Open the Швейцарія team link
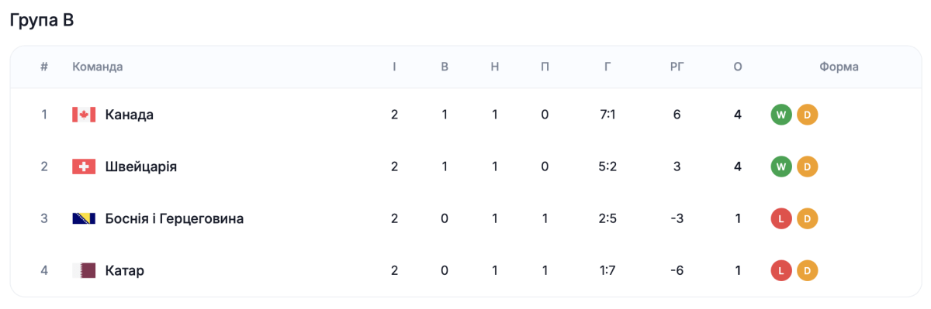Image resolution: width=931 pixels, height=309 pixels. coord(141,167)
